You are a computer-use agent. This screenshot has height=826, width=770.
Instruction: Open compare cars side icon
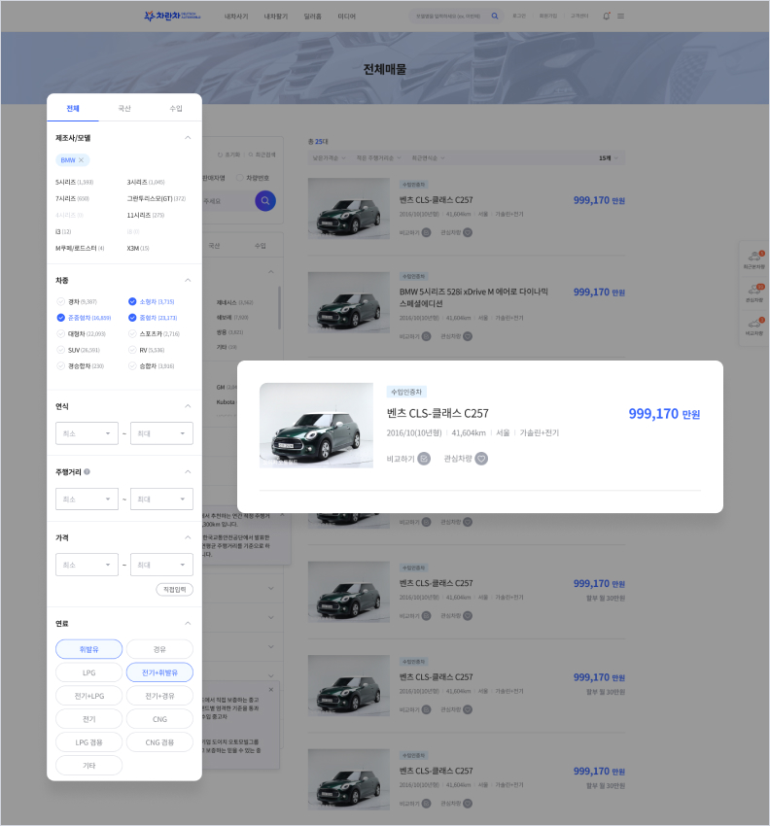(x=754, y=327)
